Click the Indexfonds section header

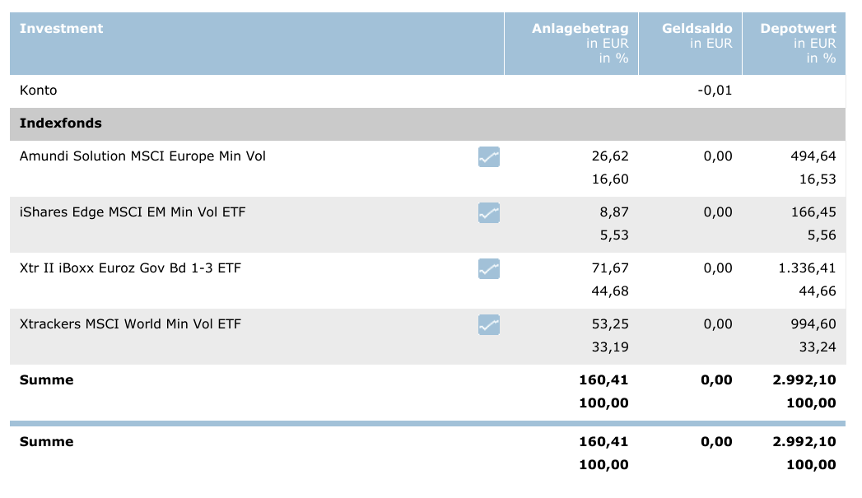coord(61,123)
